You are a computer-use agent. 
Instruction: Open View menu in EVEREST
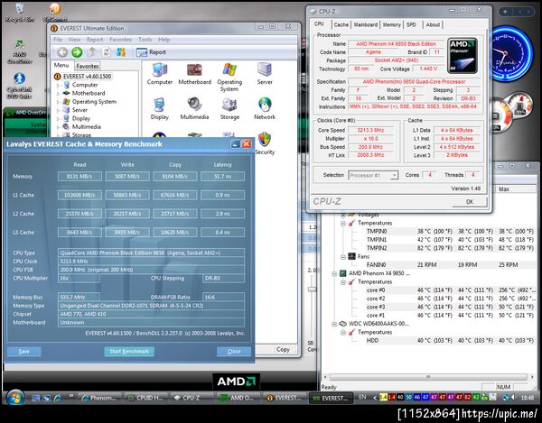point(74,40)
